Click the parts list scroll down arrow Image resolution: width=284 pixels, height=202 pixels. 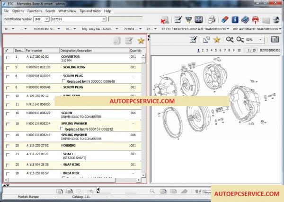[143, 175]
